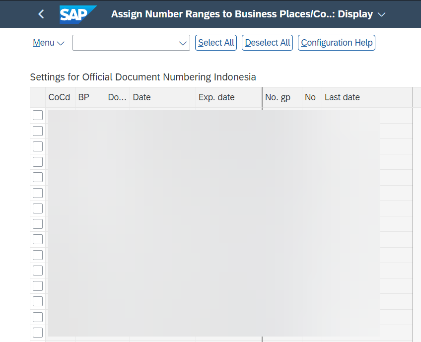421x342 pixels.
Task: Click the table's select-all corner cell
Action: pos(38,97)
